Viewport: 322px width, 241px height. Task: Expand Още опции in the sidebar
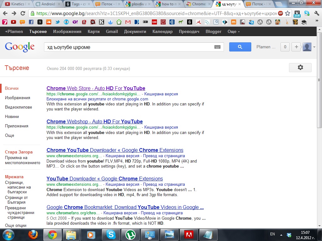point(16,225)
